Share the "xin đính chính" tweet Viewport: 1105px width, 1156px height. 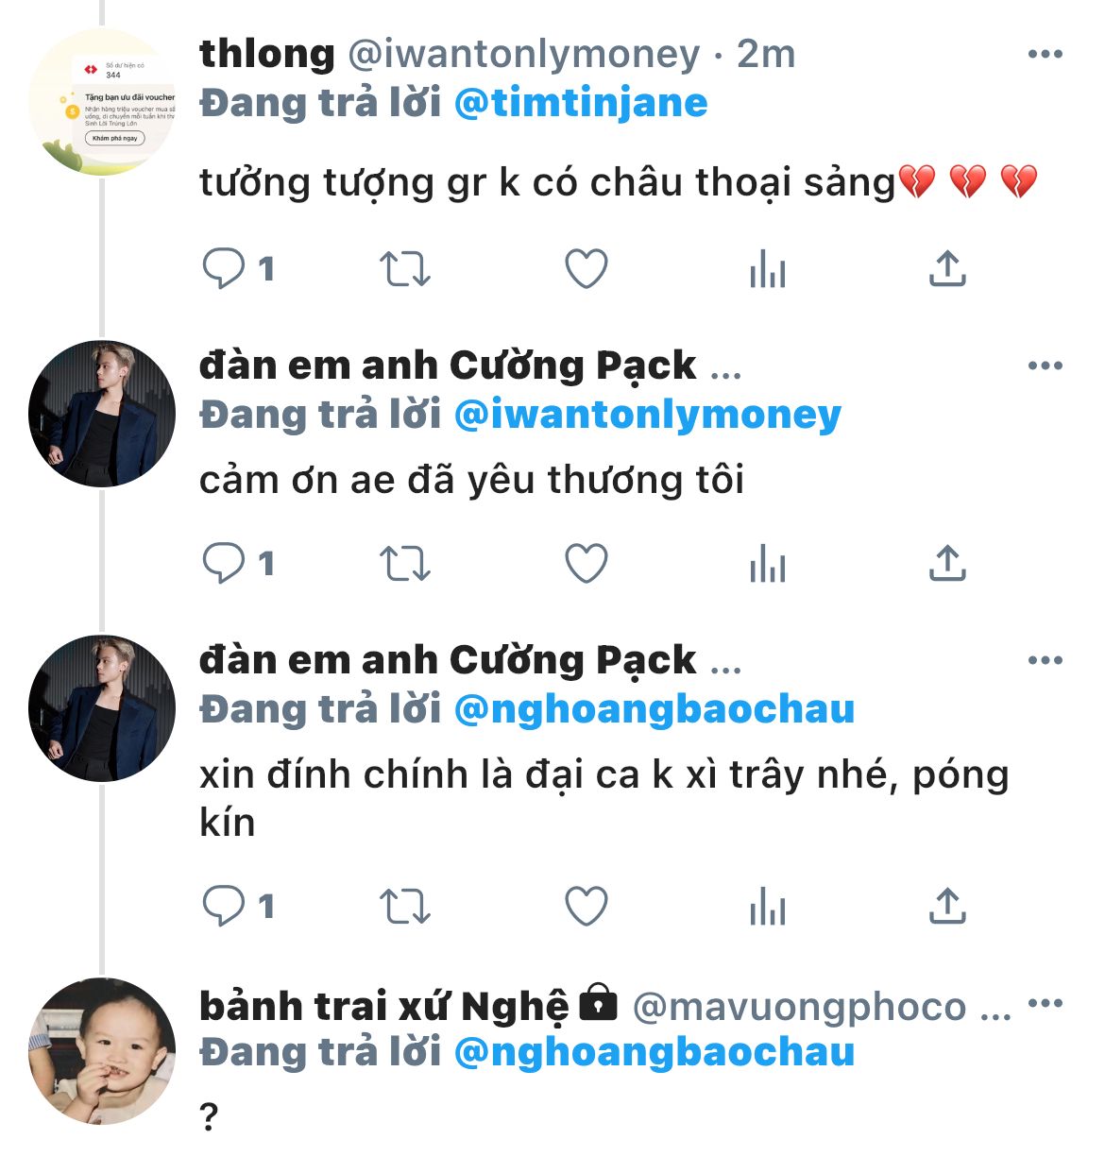[x=947, y=907]
